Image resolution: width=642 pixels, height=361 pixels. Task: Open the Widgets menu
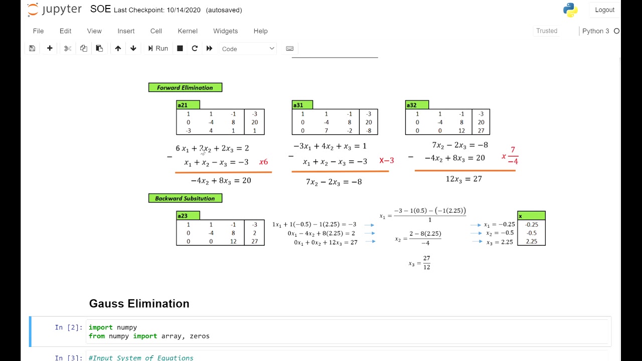pos(226,31)
